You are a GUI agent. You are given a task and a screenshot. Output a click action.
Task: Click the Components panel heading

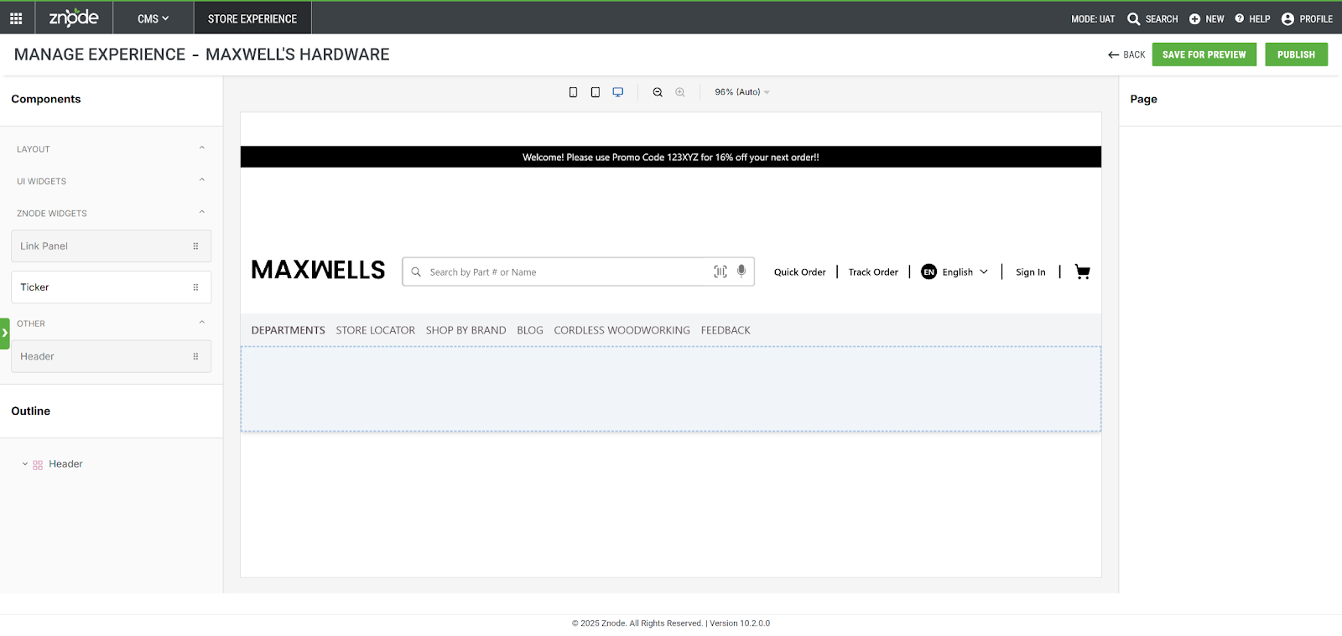click(x=46, y=99)
